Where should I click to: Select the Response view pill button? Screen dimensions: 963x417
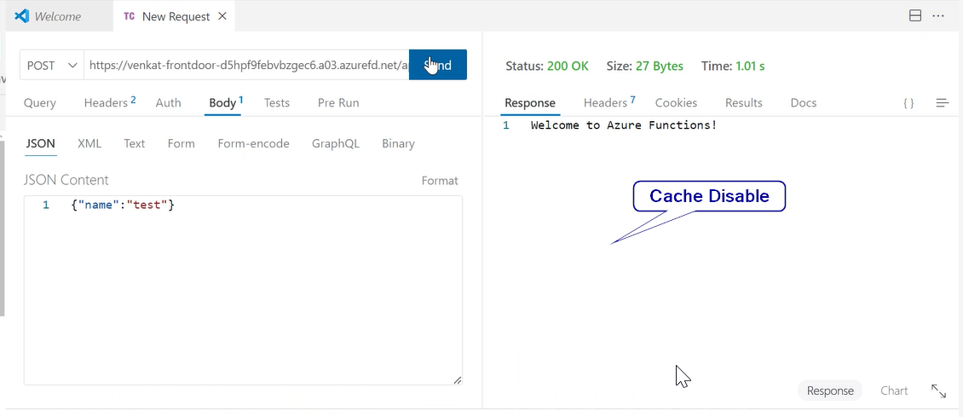[830, 391]
